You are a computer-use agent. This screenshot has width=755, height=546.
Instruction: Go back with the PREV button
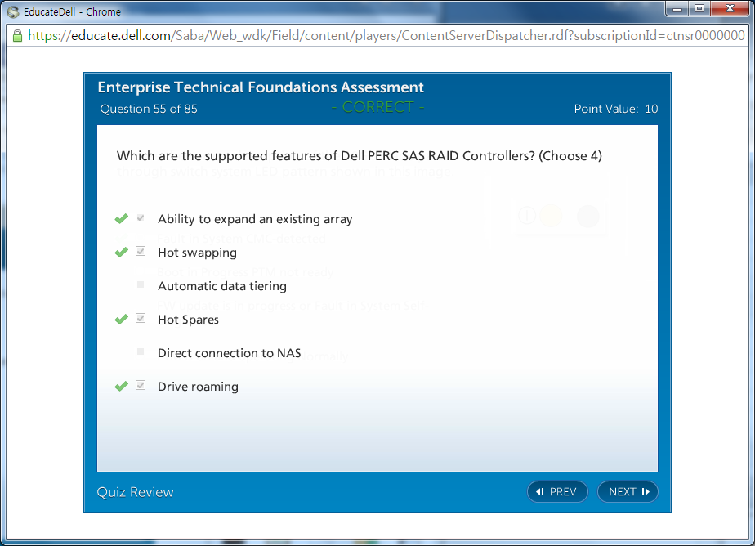(x=557, y=491)
